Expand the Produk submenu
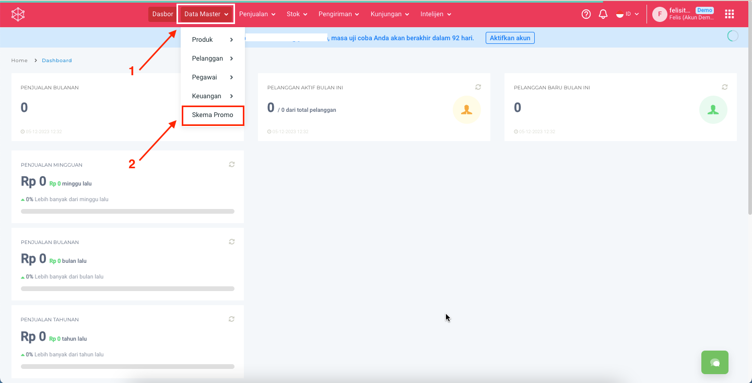This screenshot has width=752, height=383. tap(213, 40)
